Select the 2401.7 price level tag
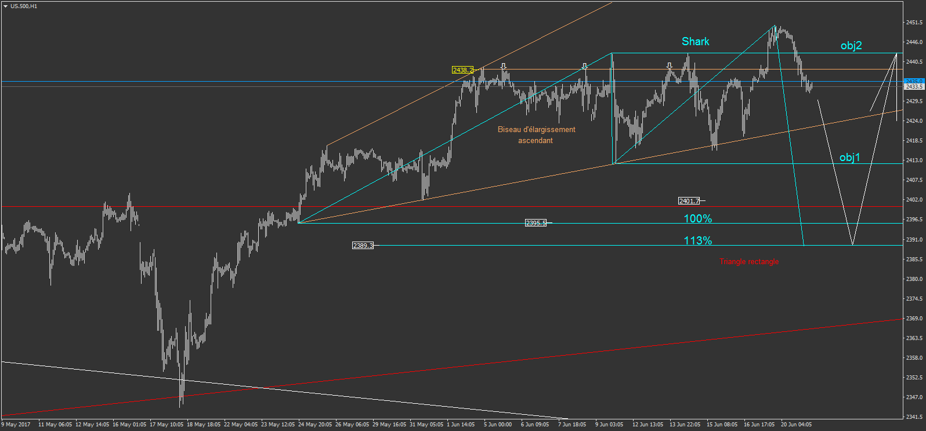This screenshot has height=431, width=926. click(x=689, y=201)
